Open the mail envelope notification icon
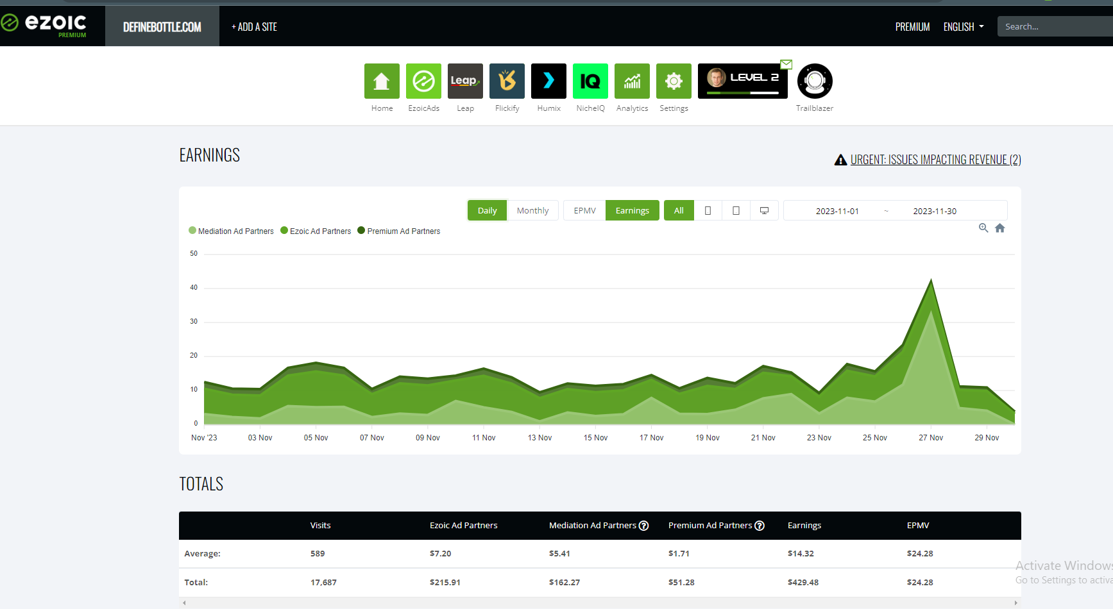This screenshot has height=609, width=1113. click(786, 64)
